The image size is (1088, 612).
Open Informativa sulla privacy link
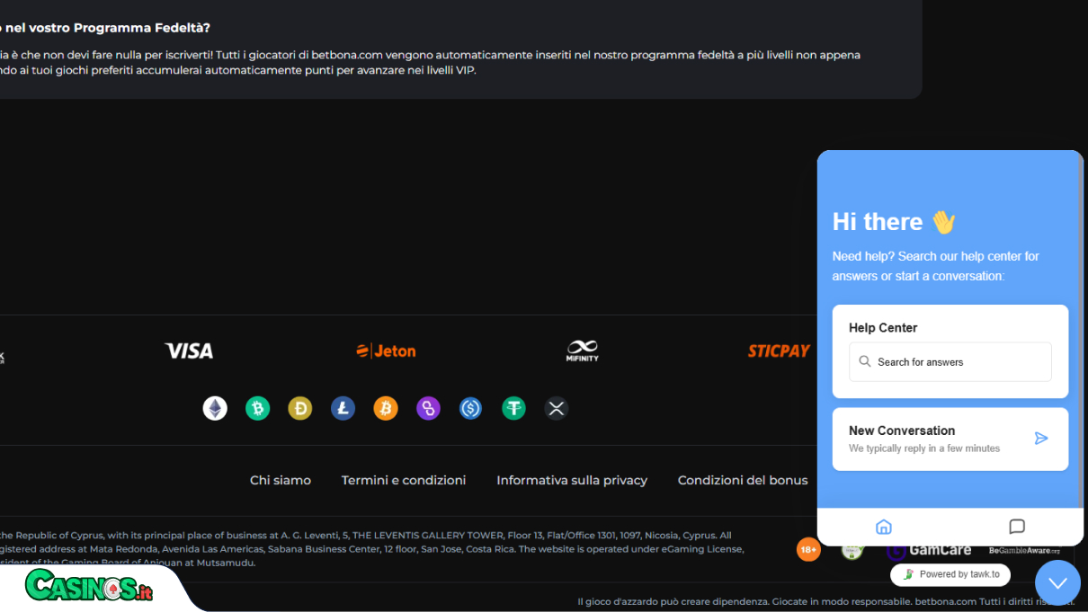pyautogui.click(x=572, y=480)
